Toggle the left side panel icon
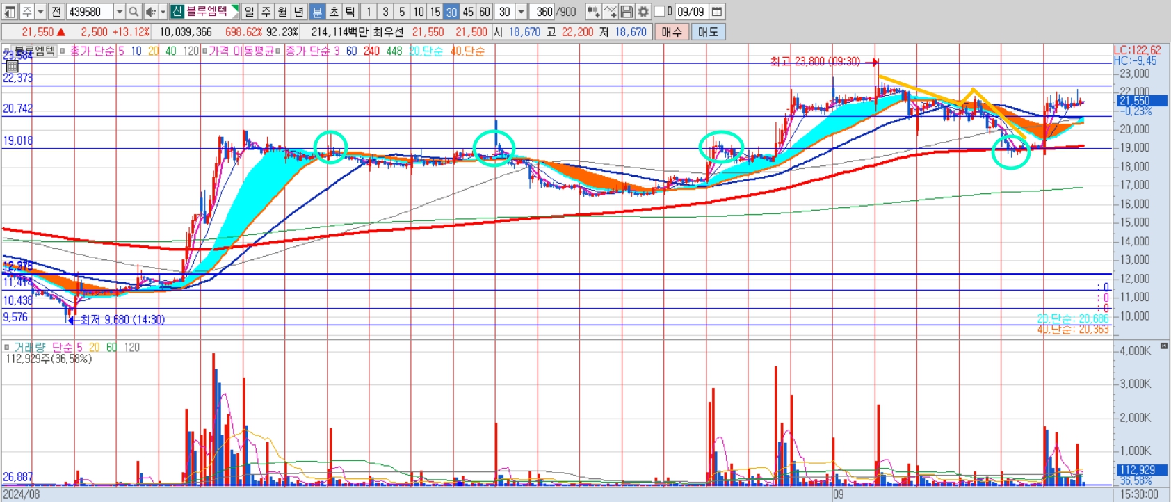This screenshot has height=502, width=1171. (x=10, y=12)
